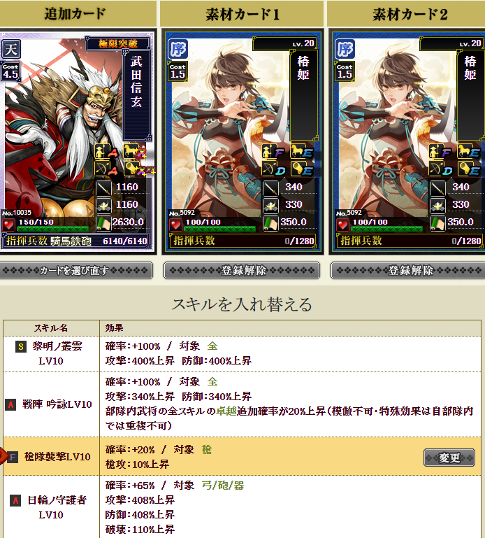
Task: Select the 槍隊襲撃LV10 skill row
Action: (242, 456)
